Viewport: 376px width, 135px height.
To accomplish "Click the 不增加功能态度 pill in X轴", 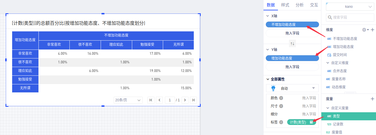I will (292, 25).
